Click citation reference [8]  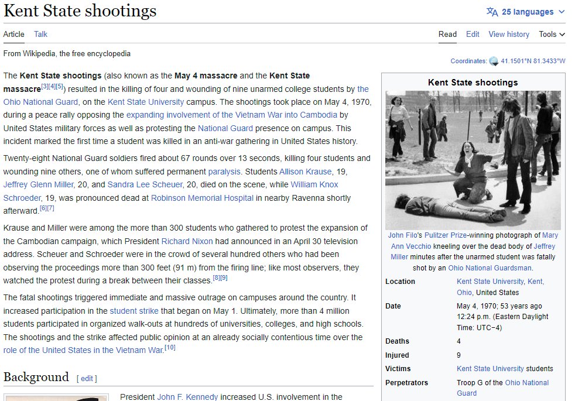pos(216,277)
